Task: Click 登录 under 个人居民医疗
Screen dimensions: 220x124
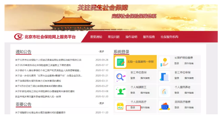Action: point(133,108)
